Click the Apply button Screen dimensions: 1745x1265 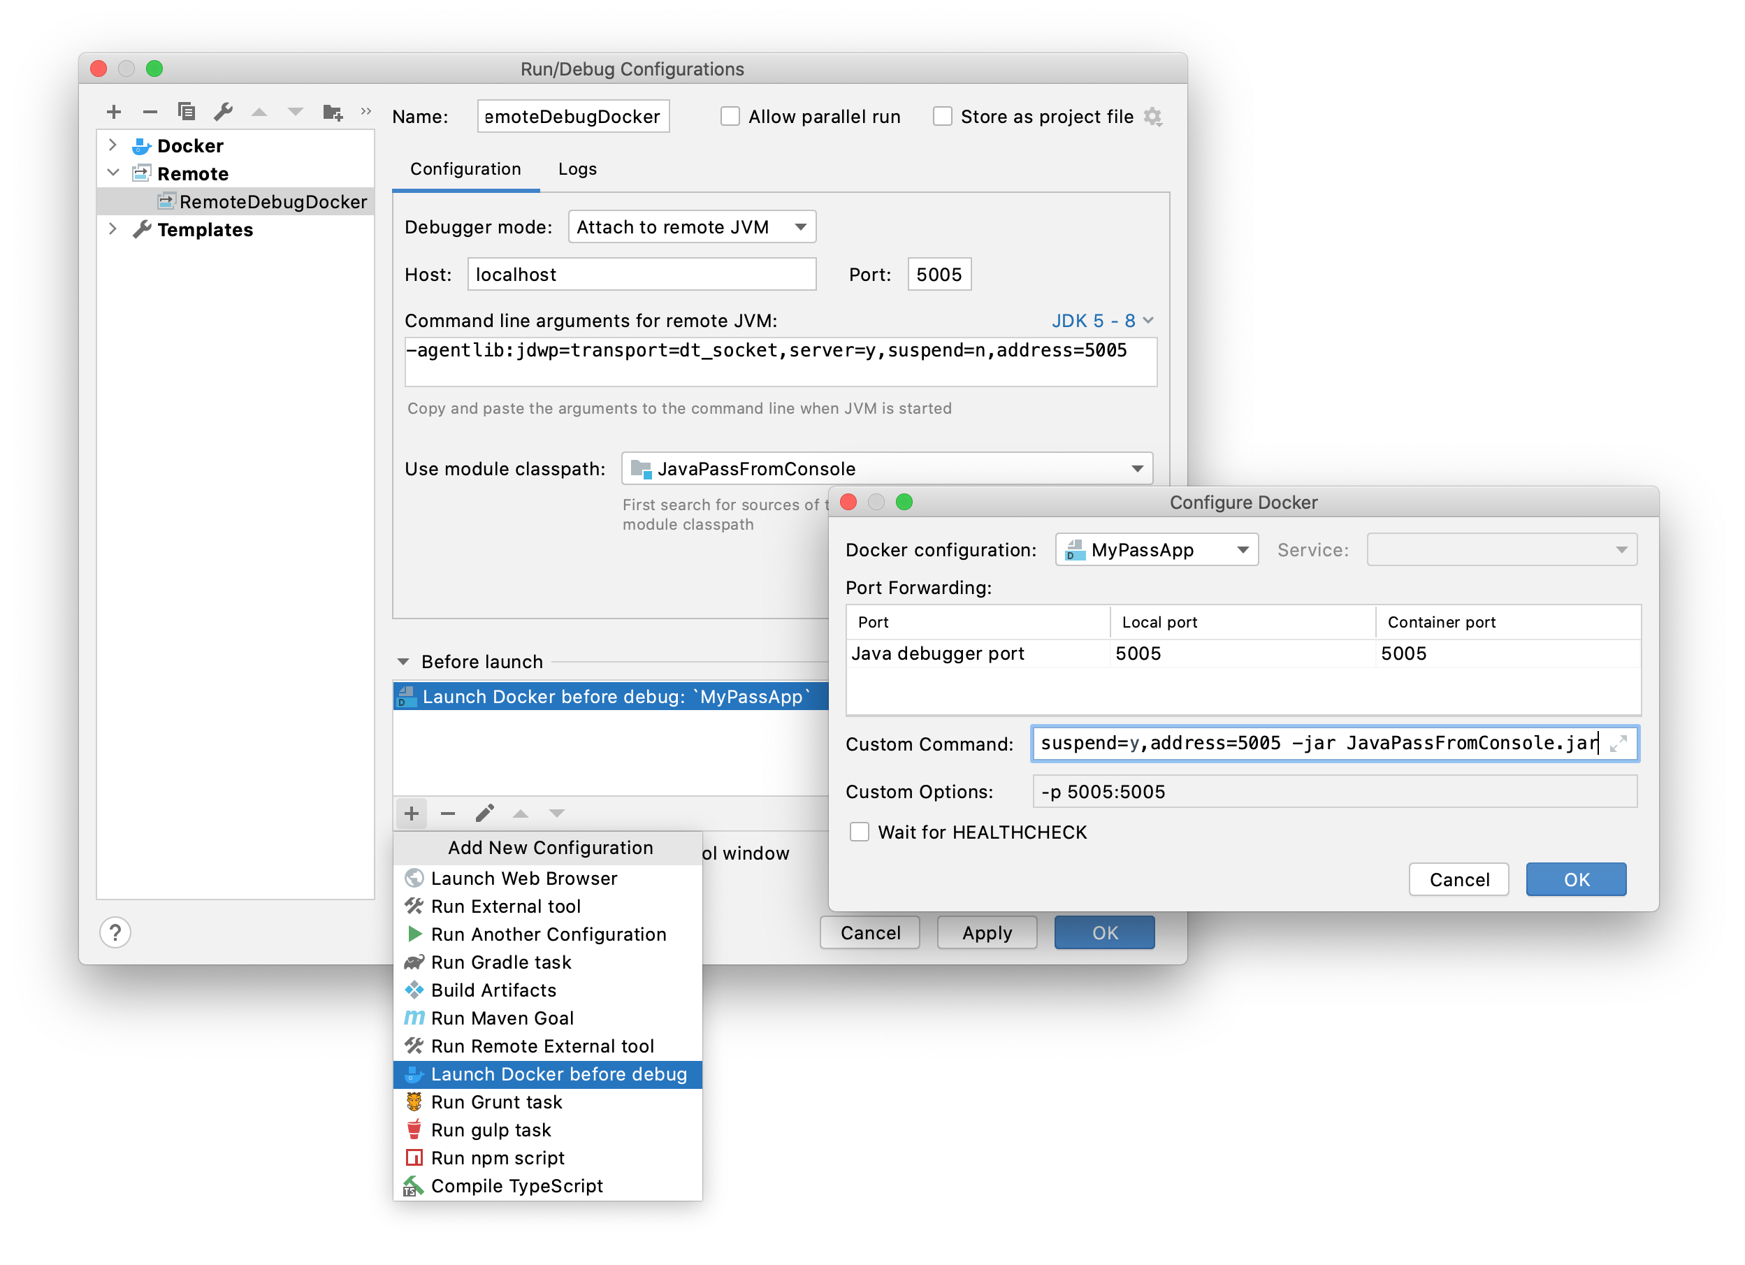coord(986,932)
